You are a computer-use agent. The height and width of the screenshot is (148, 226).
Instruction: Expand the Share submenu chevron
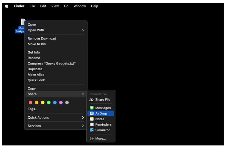(x=83, y=94)
